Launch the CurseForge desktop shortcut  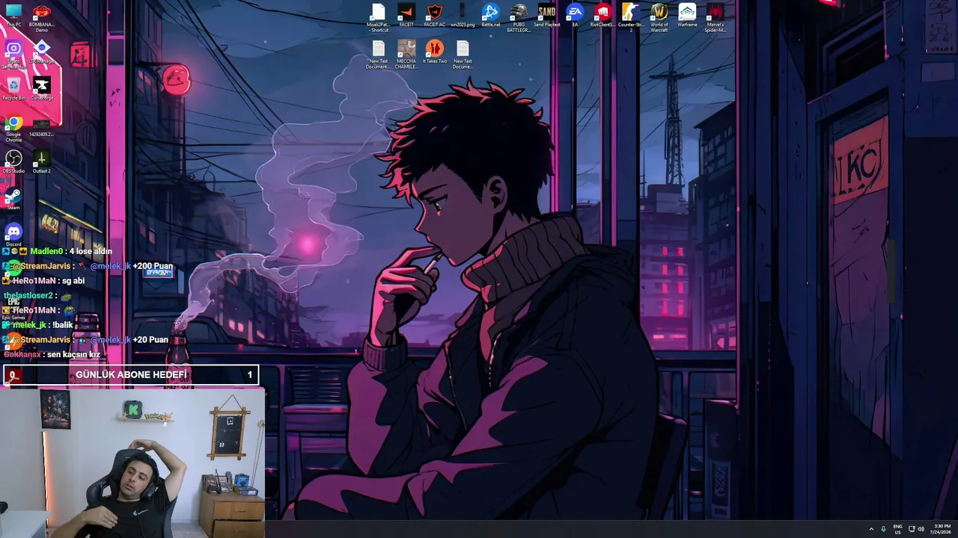(42, 89)
